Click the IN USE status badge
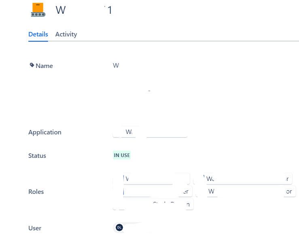 122,155
